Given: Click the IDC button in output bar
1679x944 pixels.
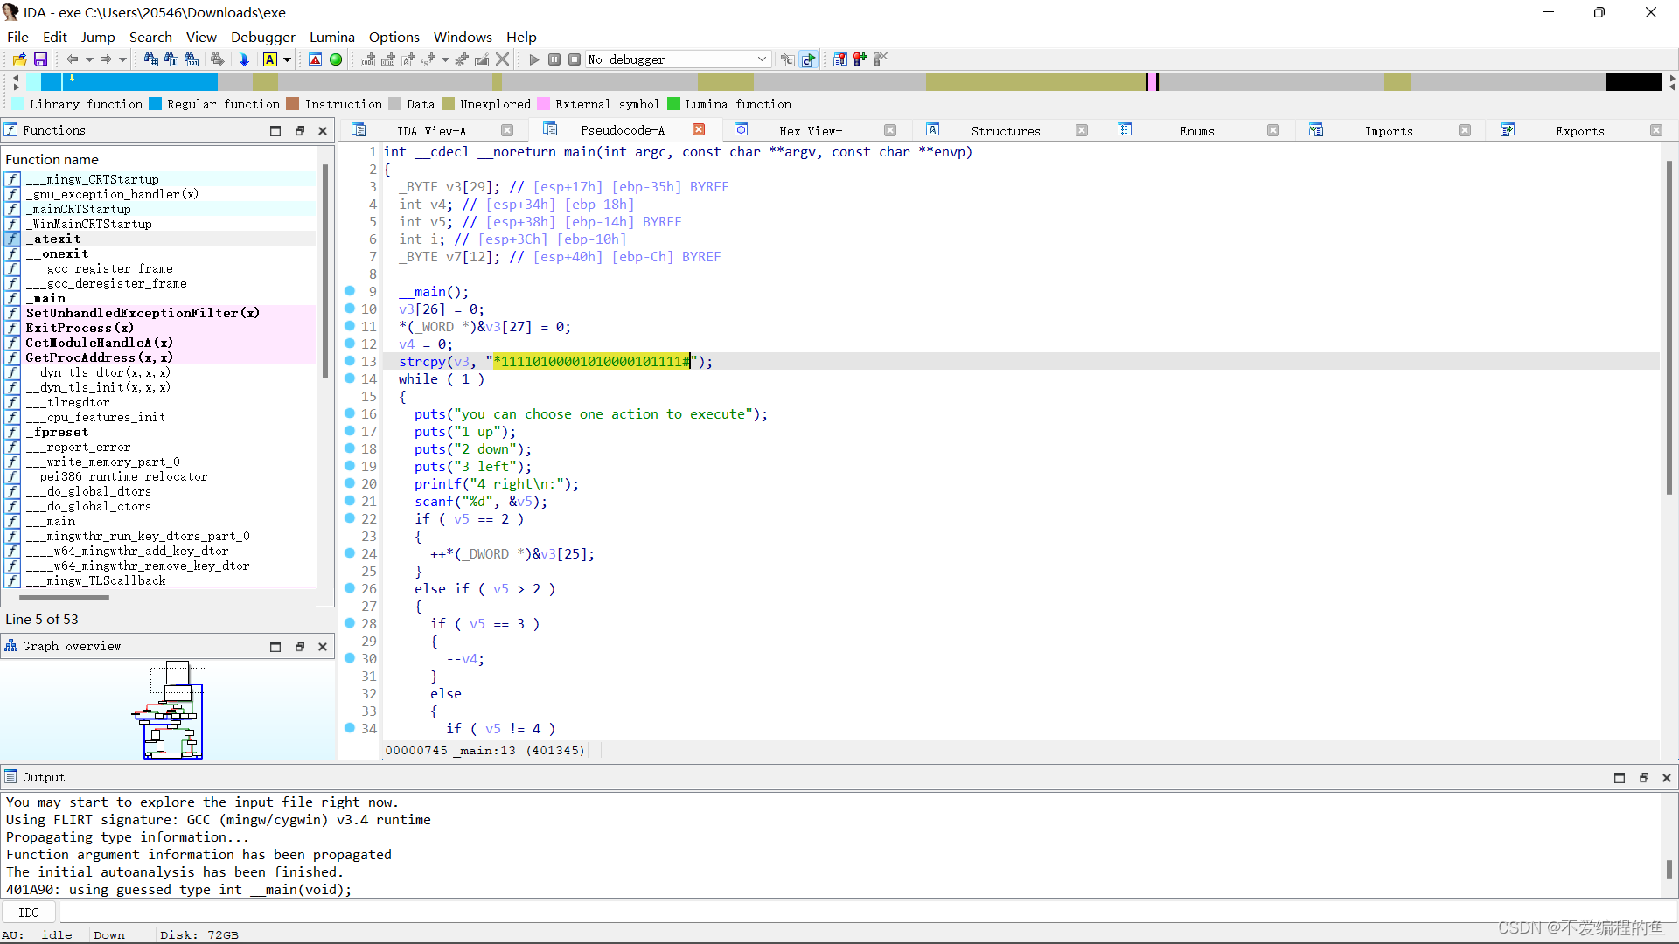Looking at the screenshot, I should [x=29, y=913].
